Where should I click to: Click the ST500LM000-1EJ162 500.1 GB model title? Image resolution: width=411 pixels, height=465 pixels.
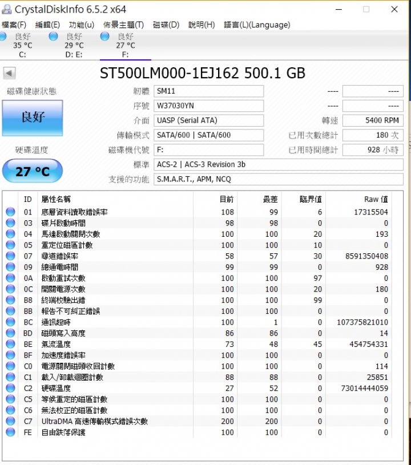click(203, 73)
